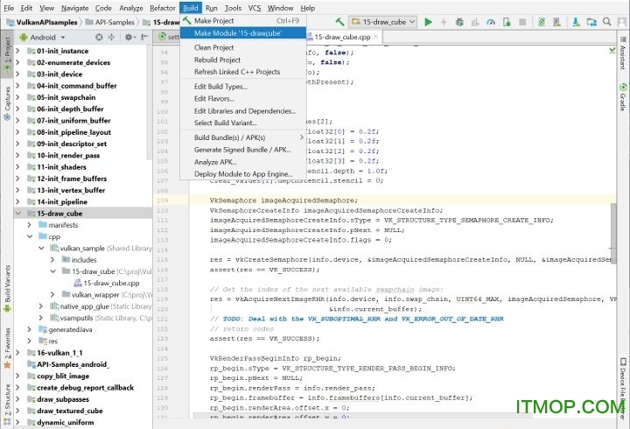The image size is (630, 429).
Task: Click the Hide Project panel icon
Action: click(x=144, y=37)
